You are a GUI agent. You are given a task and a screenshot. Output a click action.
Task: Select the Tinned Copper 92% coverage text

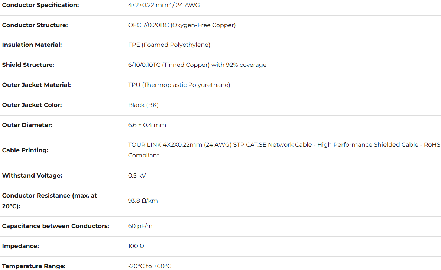[x=197, y=65]
